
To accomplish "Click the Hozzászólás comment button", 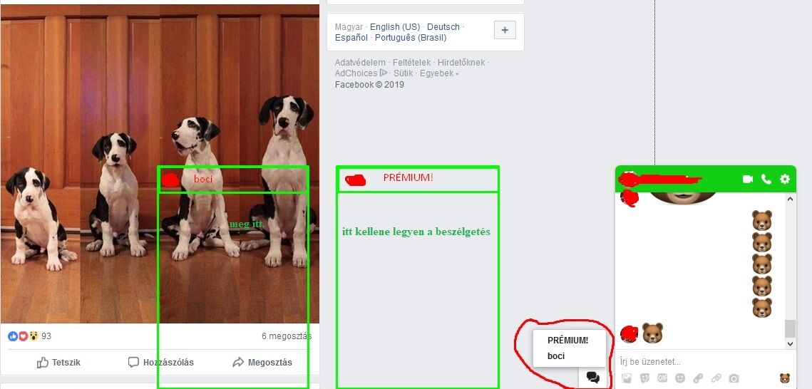I will point(161,362).
